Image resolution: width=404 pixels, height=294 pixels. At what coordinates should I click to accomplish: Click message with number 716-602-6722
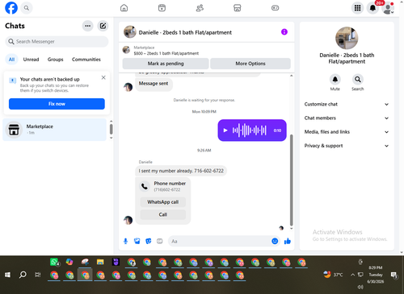click(181, 171)
